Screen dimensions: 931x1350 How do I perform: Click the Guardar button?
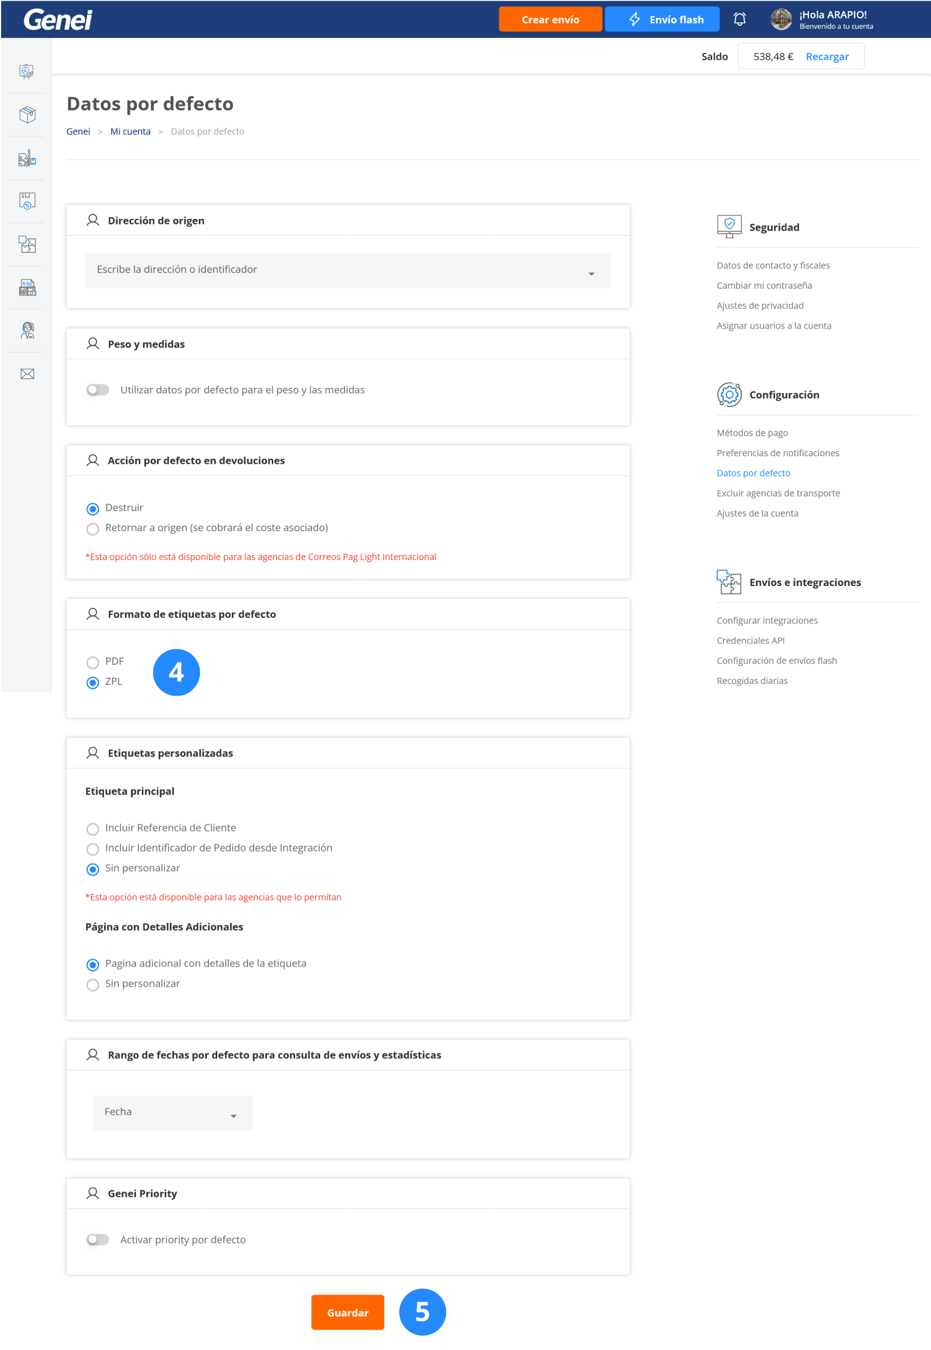pyautogui.click(x=347, y=1312)
